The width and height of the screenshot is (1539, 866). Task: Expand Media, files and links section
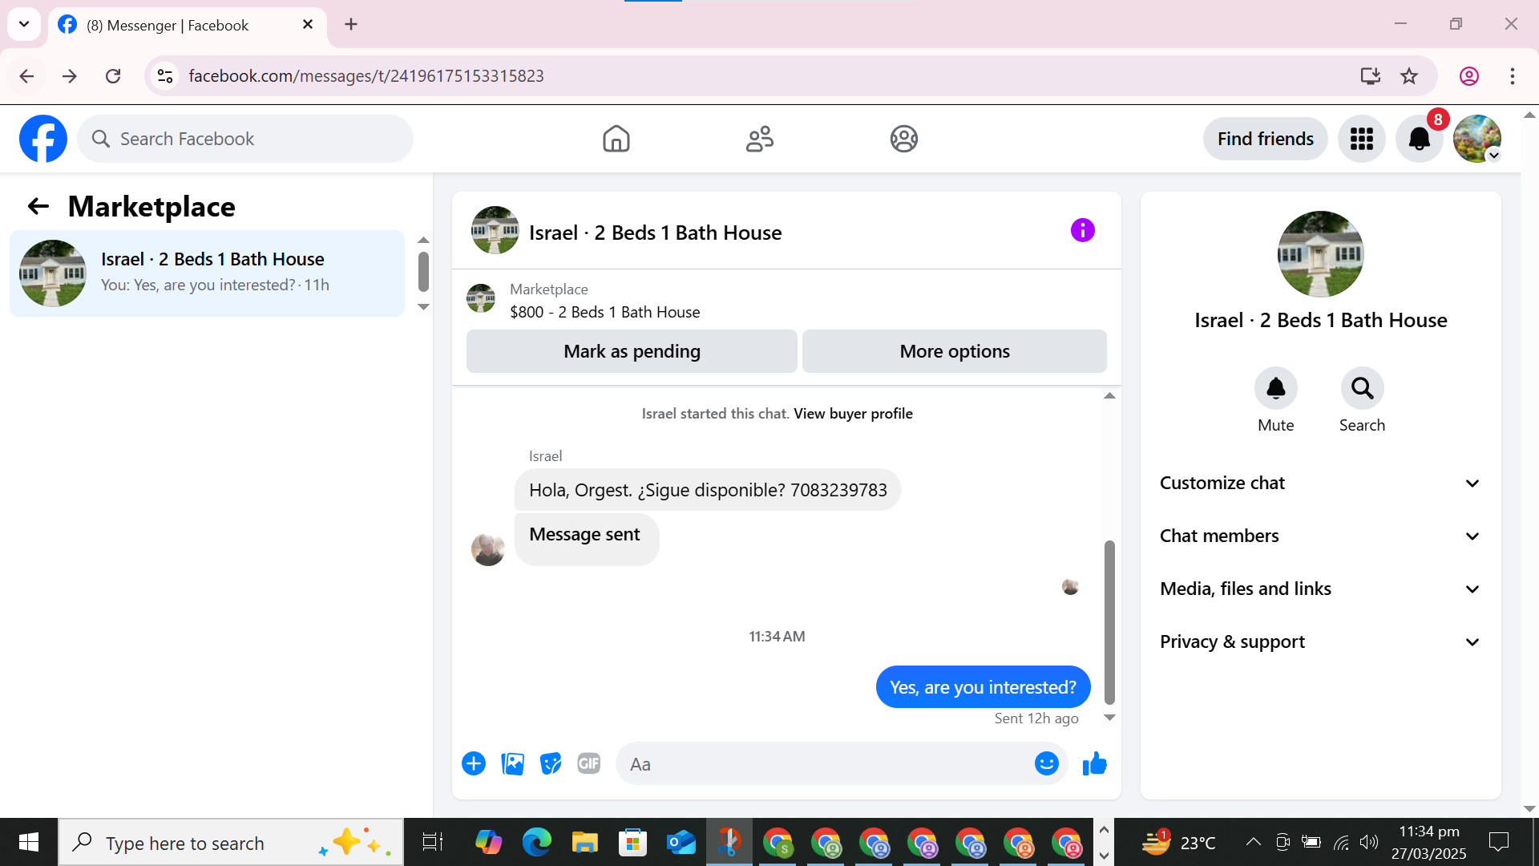coord(1319,589)
